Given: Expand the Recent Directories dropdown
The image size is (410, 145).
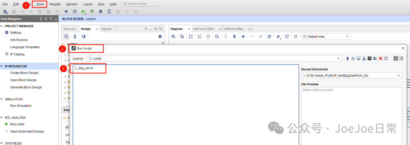Looking at the screenshot, I should [x=352, y=76].
